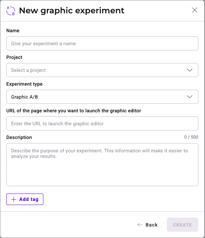The height and width of the screenshot is (238, 205).
Task: Expand the Graphic A/B experiment type dropdown
Action: tap(102, 97)
